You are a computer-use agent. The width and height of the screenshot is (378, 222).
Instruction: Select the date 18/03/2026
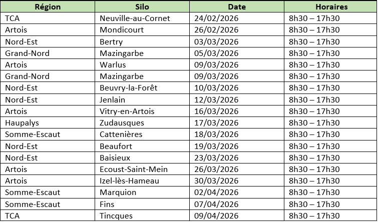[215, 134]
